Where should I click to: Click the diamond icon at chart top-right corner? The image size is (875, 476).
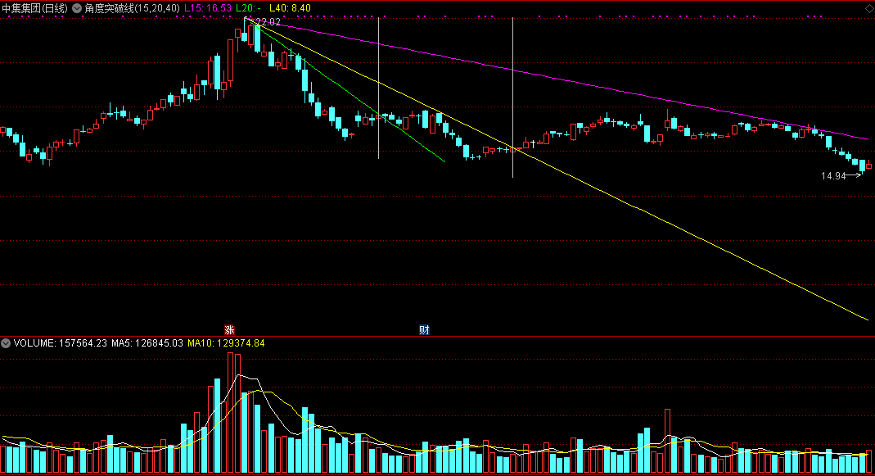pos(869,8)
